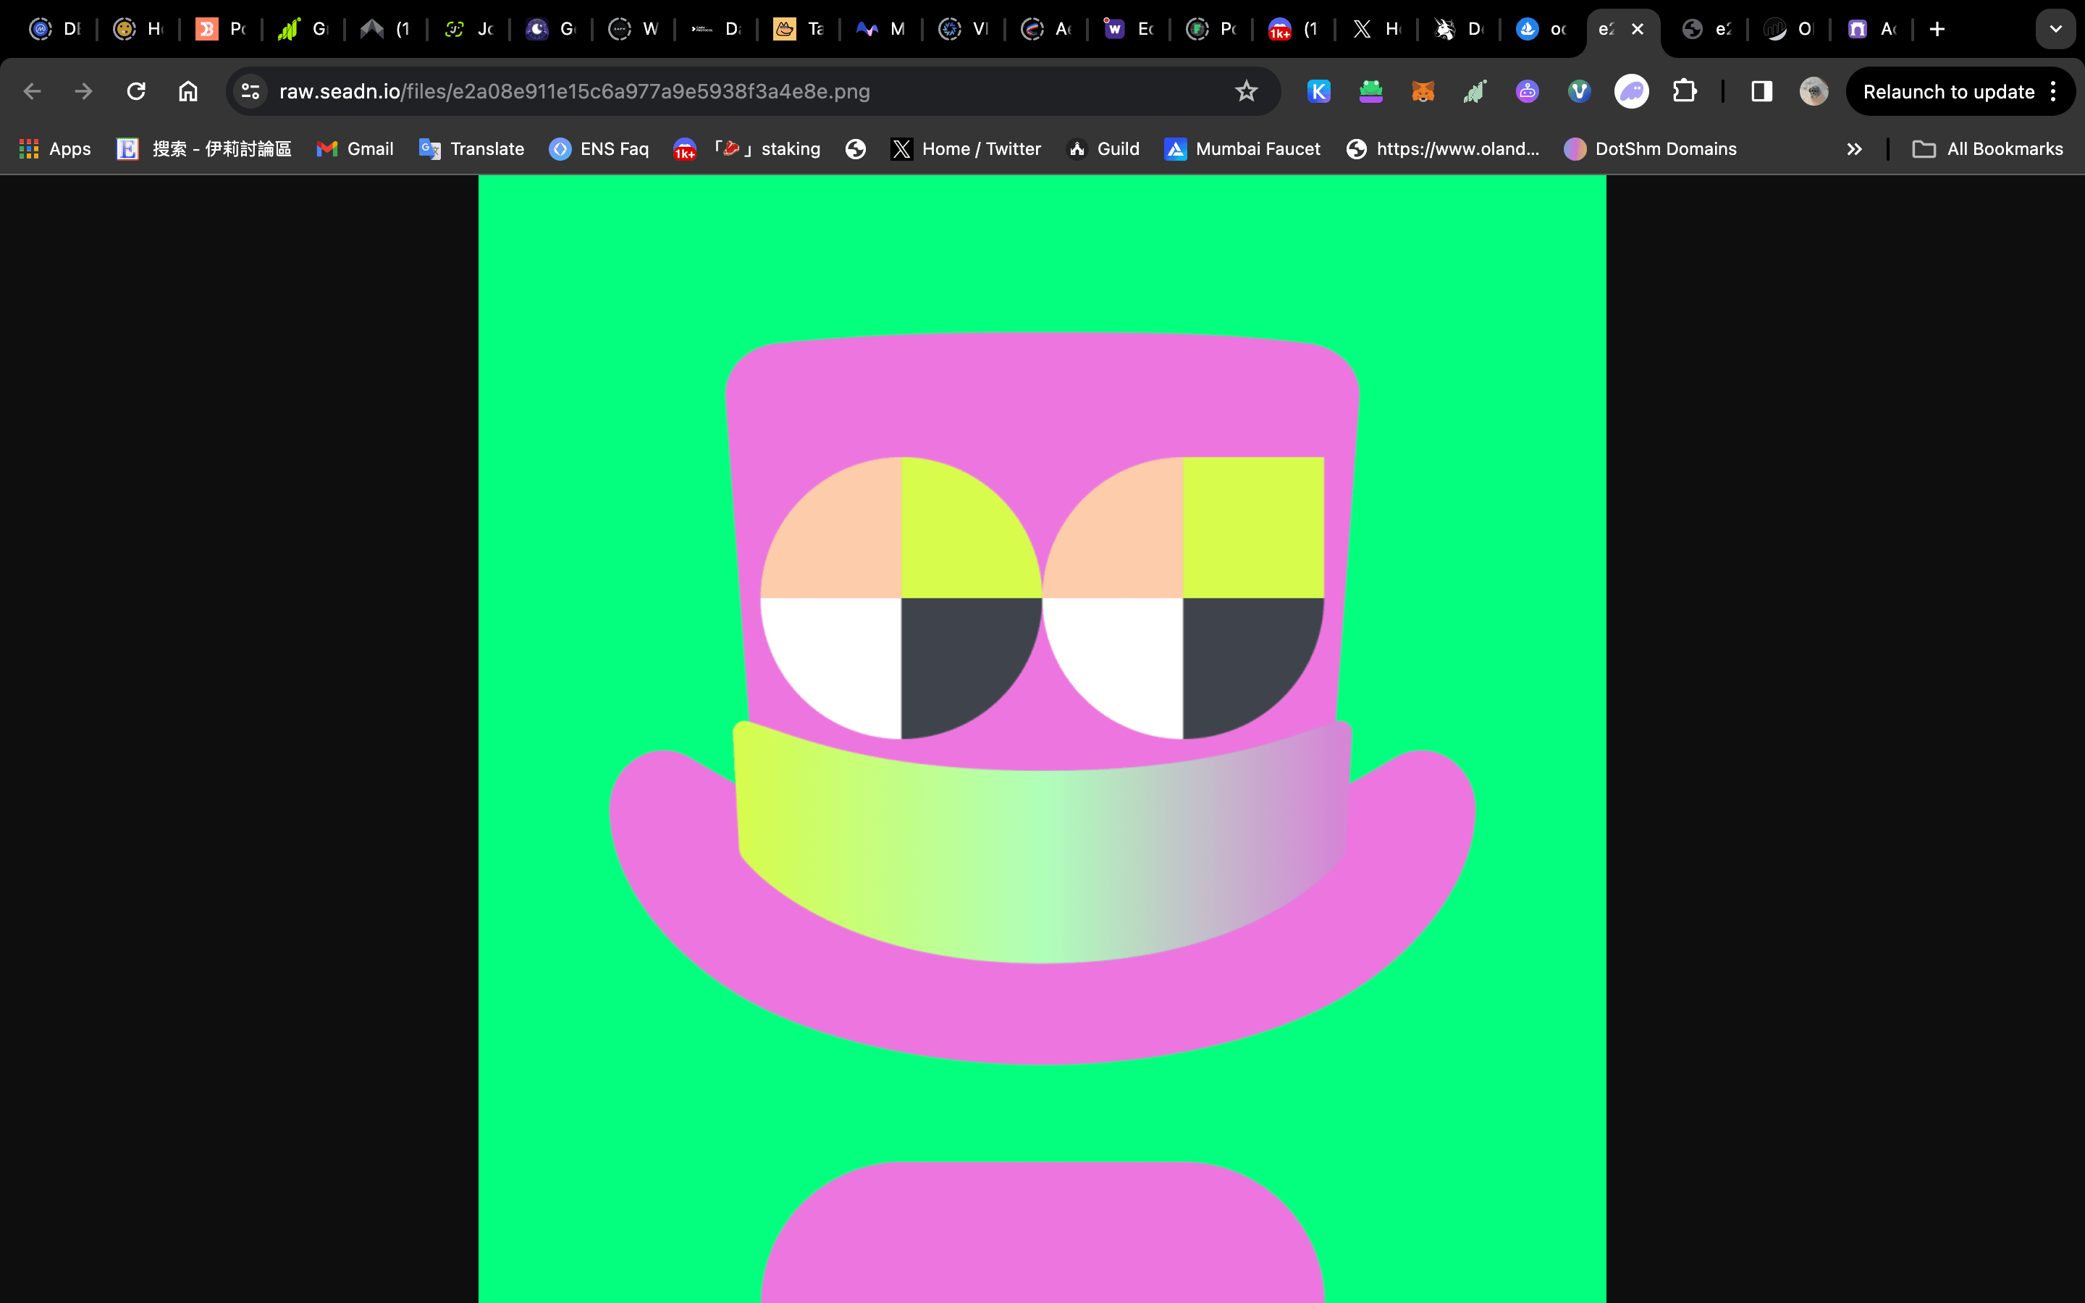Expand the tab search dropdown
The width and height of the screenshot is (2085, 1303).
(2056, 29)
